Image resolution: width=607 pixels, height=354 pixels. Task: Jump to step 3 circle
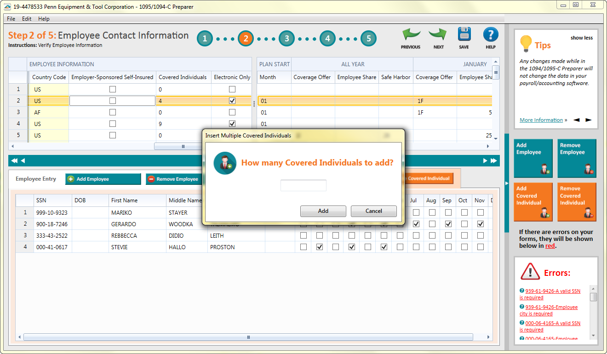(x=286, y=39)
